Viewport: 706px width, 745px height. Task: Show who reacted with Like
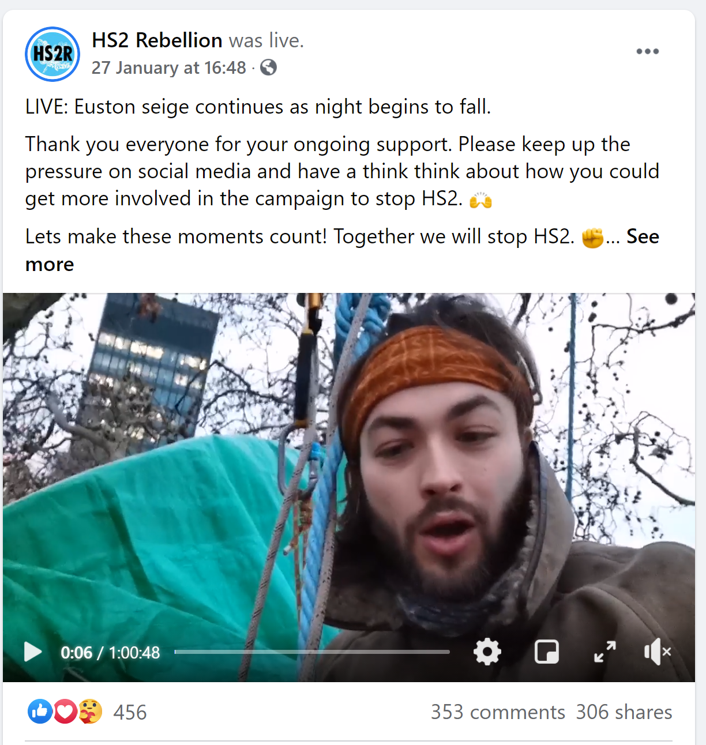point(40,712)
